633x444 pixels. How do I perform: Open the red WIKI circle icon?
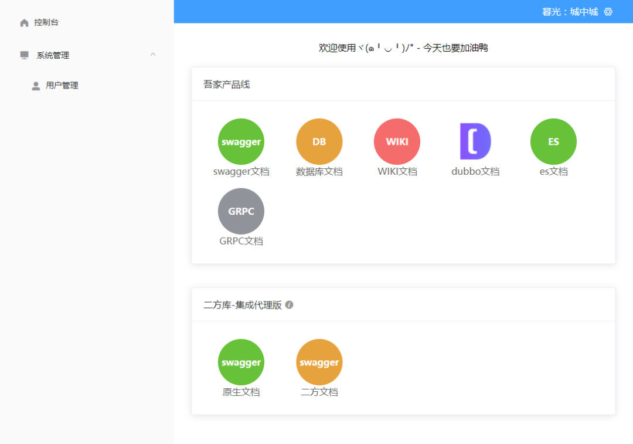pos(397,141)
